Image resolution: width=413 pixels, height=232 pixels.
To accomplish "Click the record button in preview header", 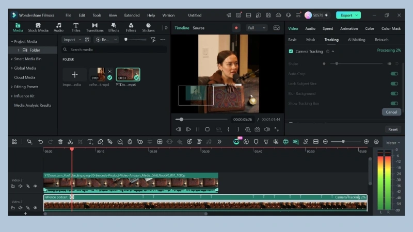I will [236, 28].
